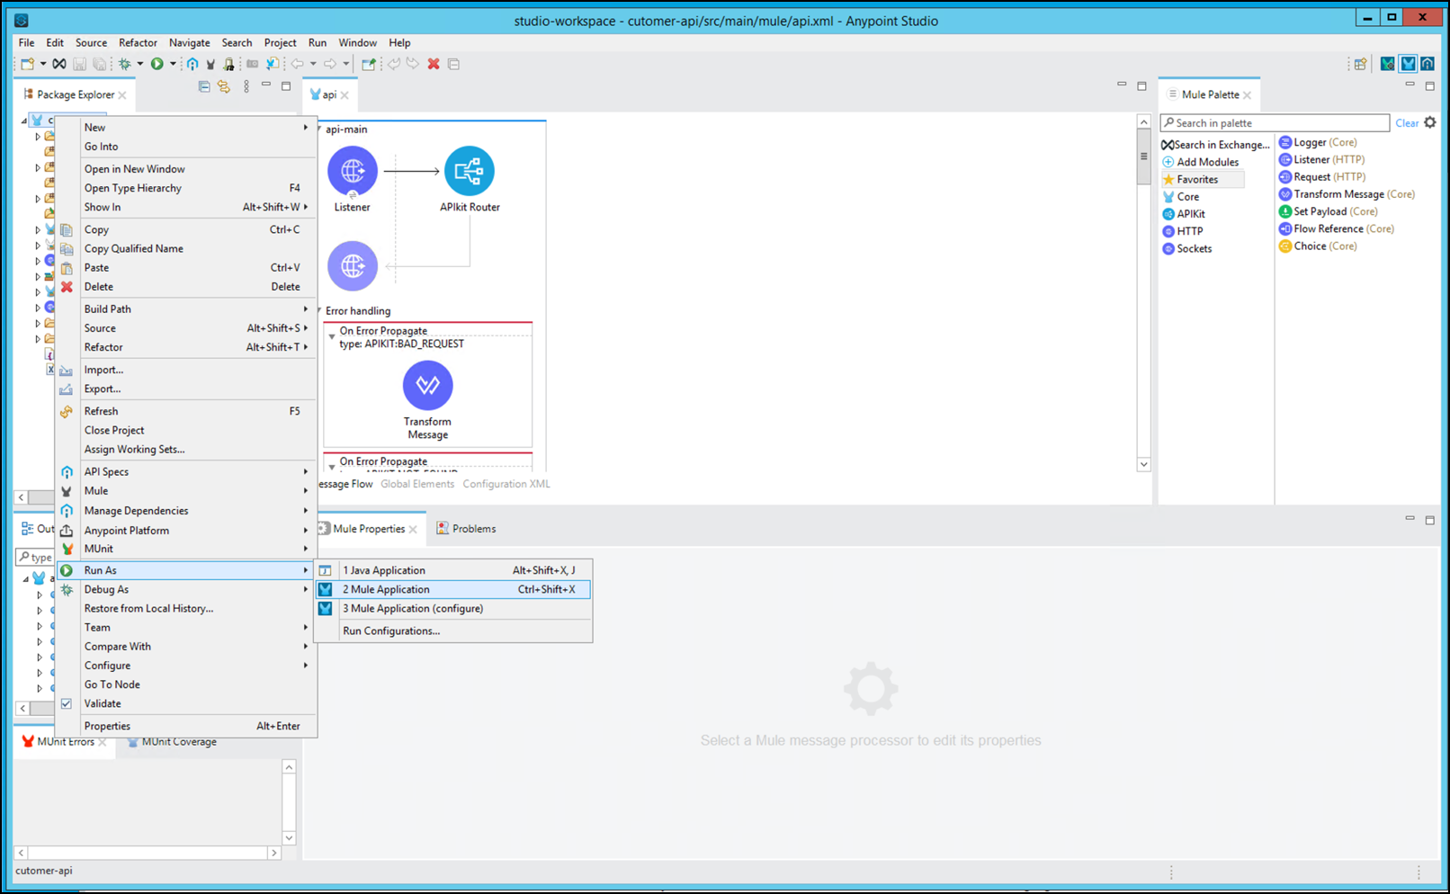This screenshot has width=1450, height=894.
Task: Click Collapse All icon in Package Explorer
Action: click(x=204, y=86)
